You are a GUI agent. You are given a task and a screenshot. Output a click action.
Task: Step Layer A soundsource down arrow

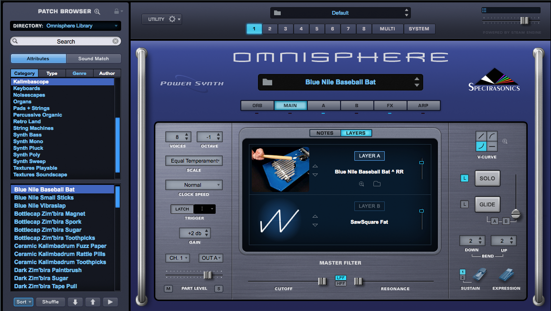(x=315, y=174)
